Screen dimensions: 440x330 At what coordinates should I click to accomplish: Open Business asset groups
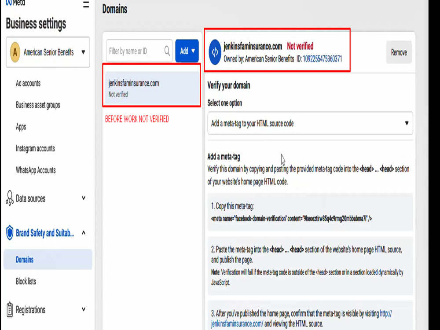[x=38, y=105]
